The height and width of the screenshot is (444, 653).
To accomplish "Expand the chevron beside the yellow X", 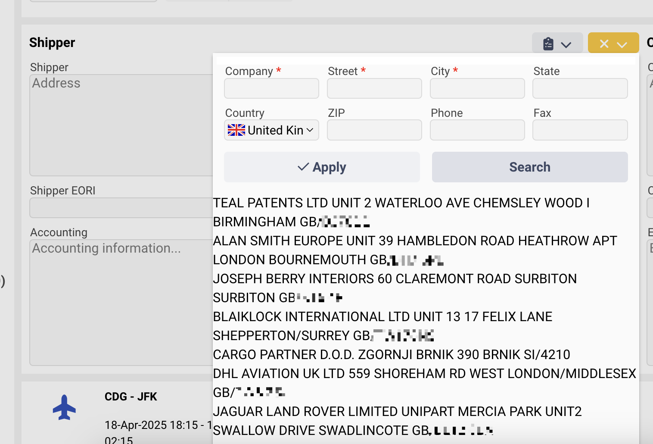I will 622,44.
